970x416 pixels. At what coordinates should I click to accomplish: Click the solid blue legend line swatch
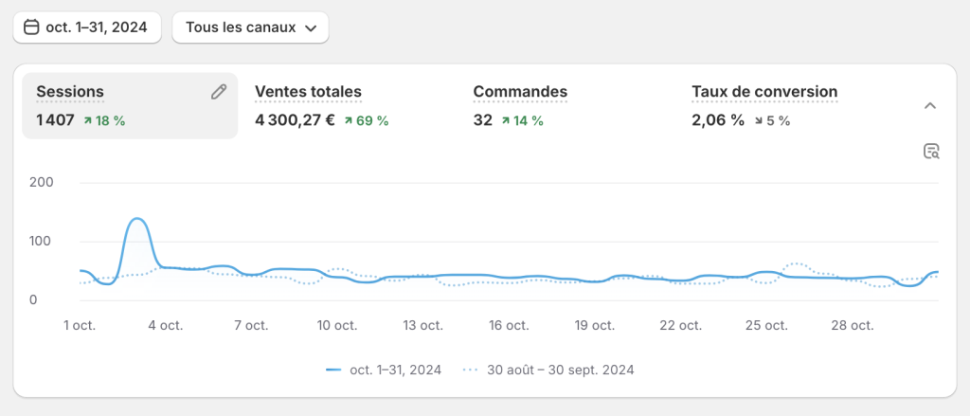(333, 371)
